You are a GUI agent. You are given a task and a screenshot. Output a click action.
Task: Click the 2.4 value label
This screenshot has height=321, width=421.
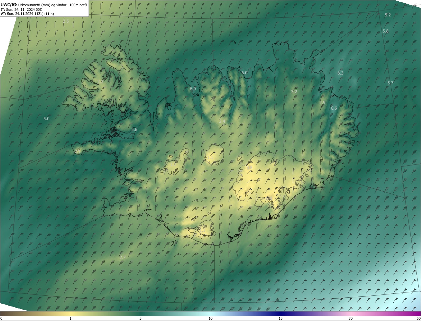coord(222,121)
